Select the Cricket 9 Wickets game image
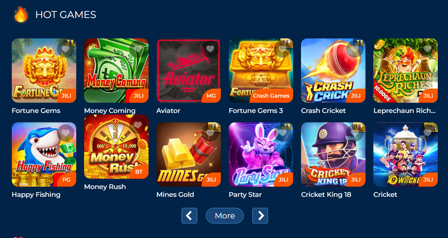 click(x=406, y=154)
